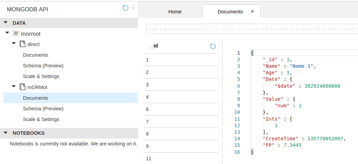
Task: Open Documents under direct collection
Action: (36, 55)
